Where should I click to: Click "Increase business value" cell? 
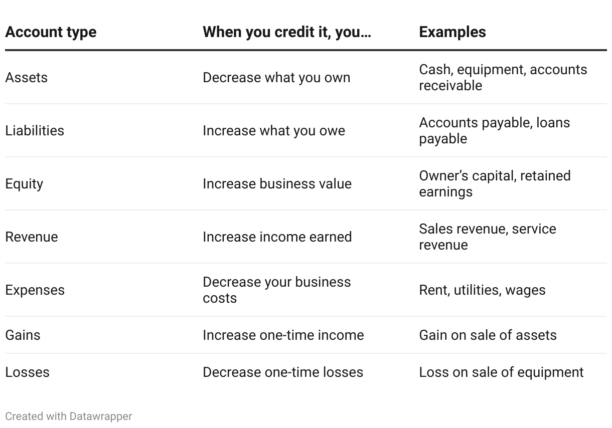(277, 184)
